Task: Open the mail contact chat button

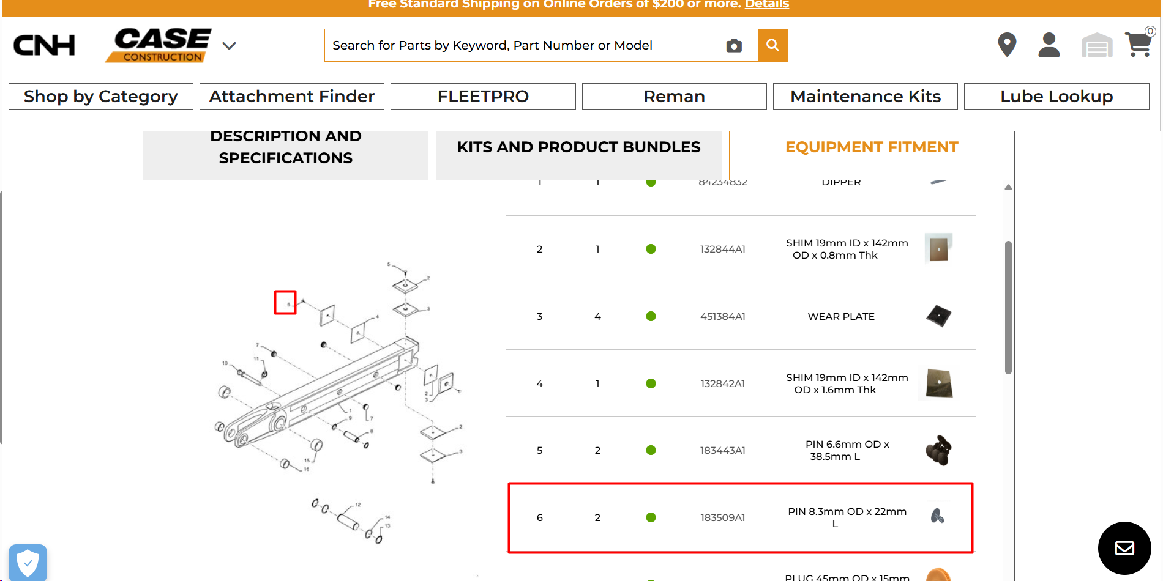Action: tap(1124, 548)
